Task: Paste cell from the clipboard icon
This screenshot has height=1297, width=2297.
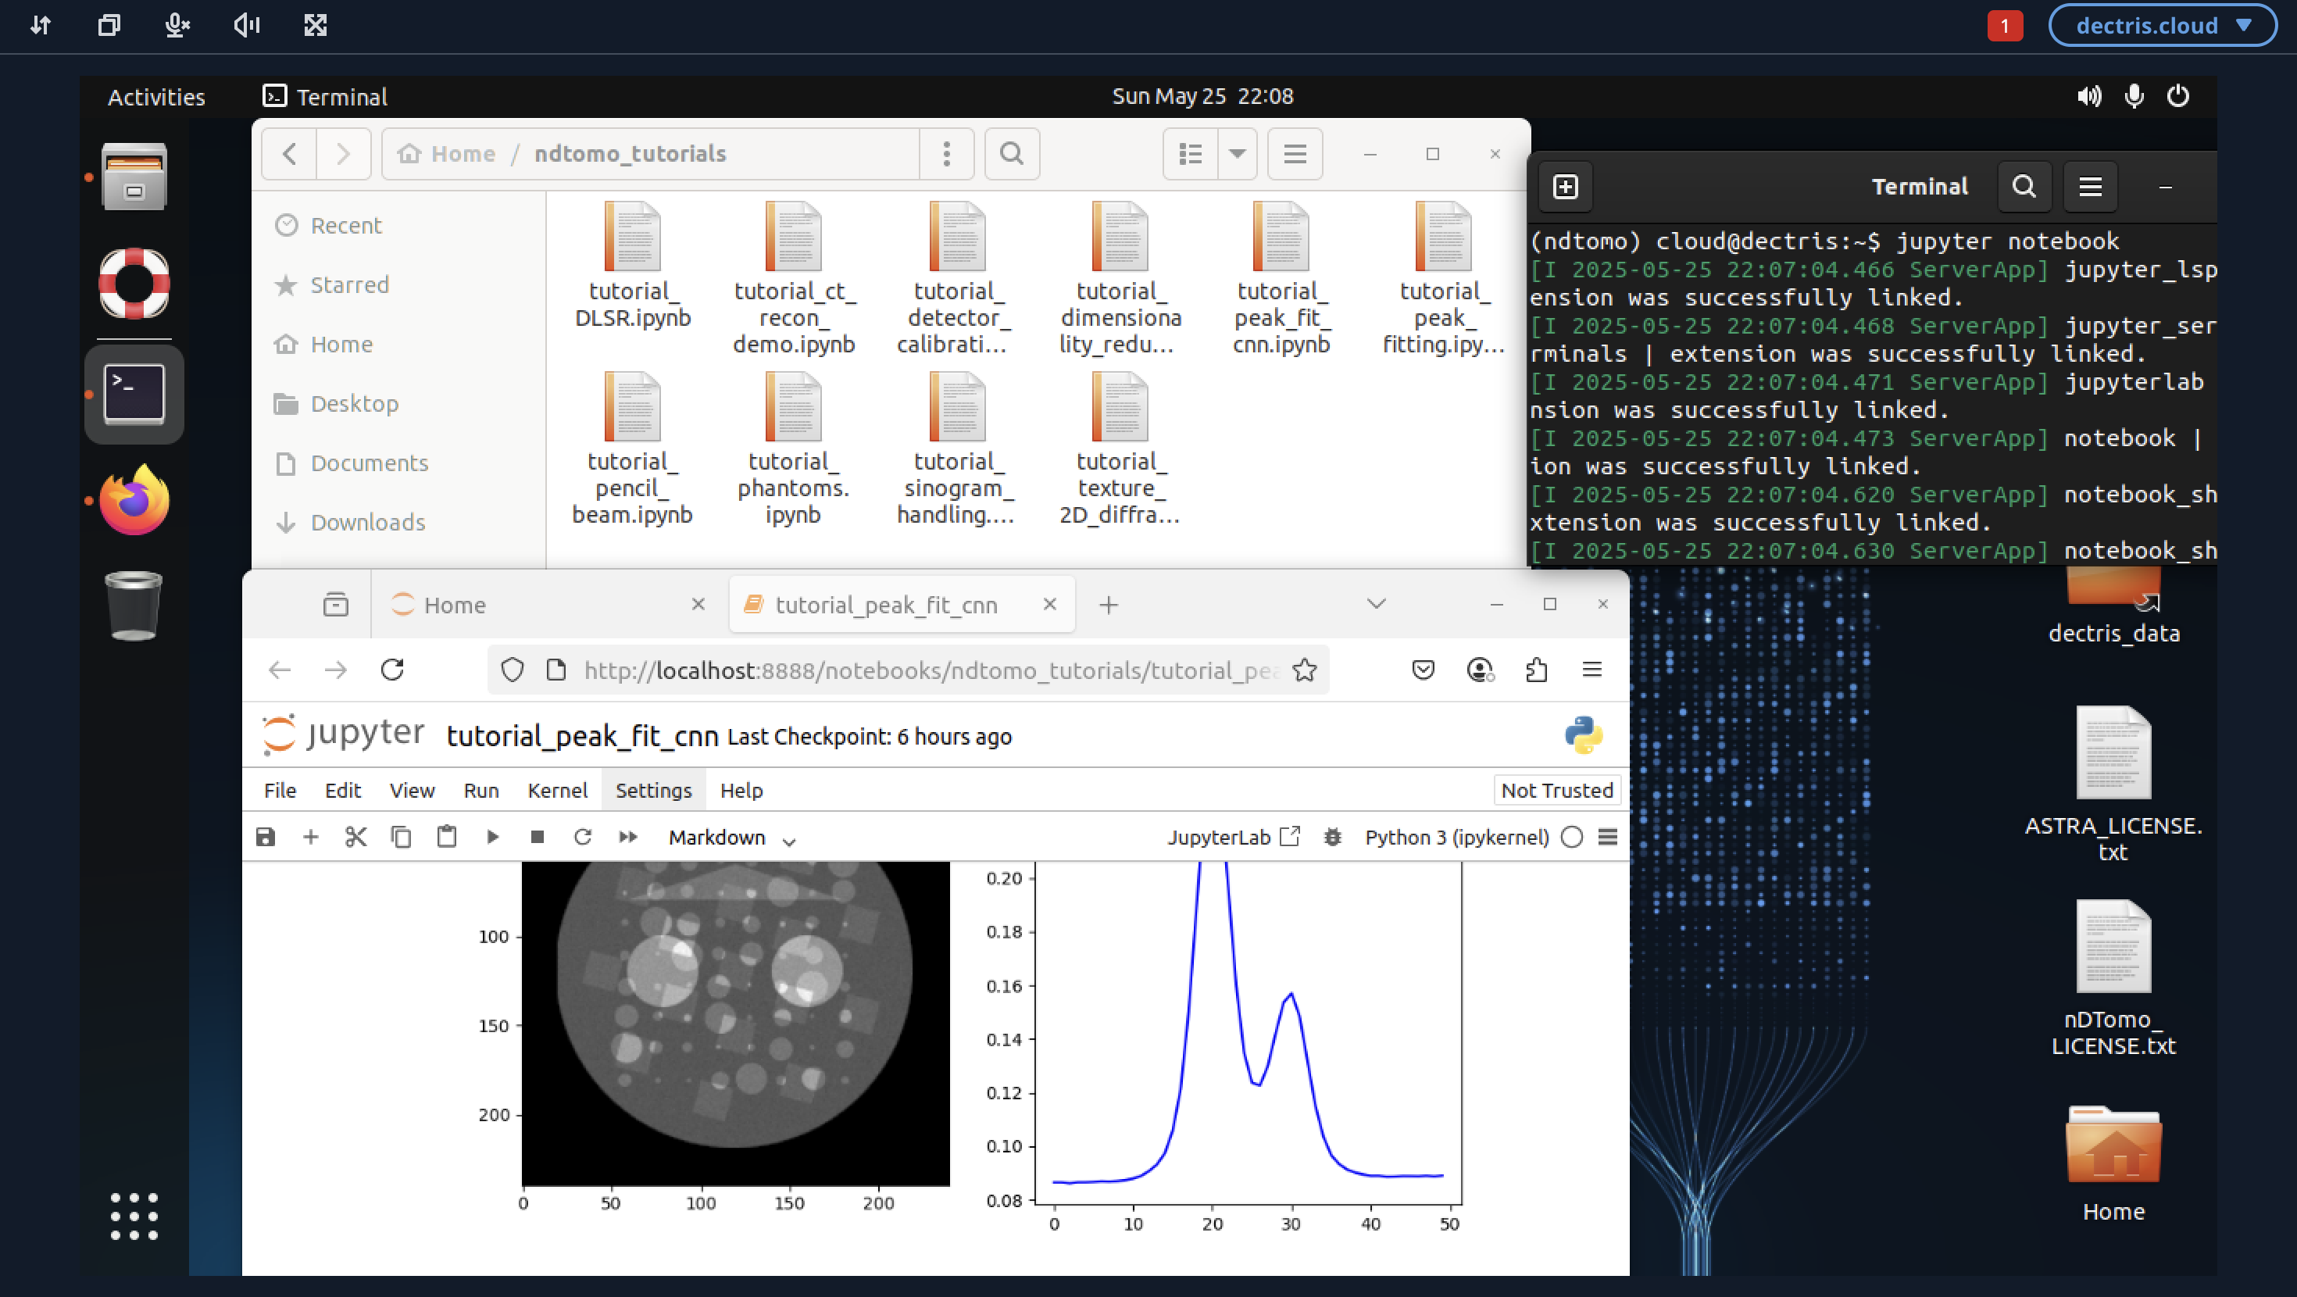Action: click(447, 837)
